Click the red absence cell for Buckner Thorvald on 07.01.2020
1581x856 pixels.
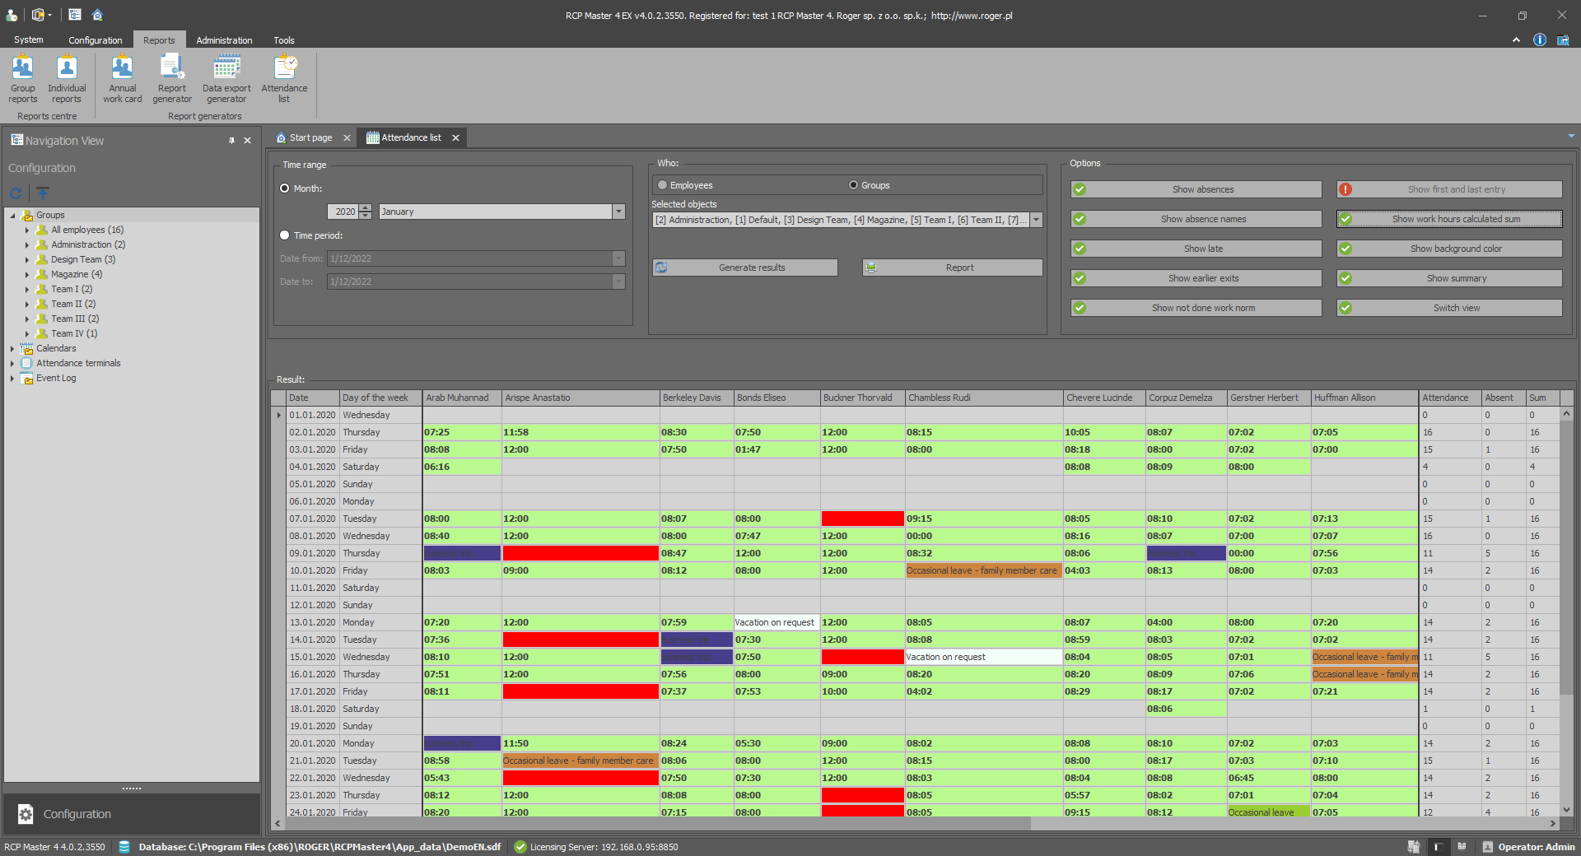pos(862,519)
